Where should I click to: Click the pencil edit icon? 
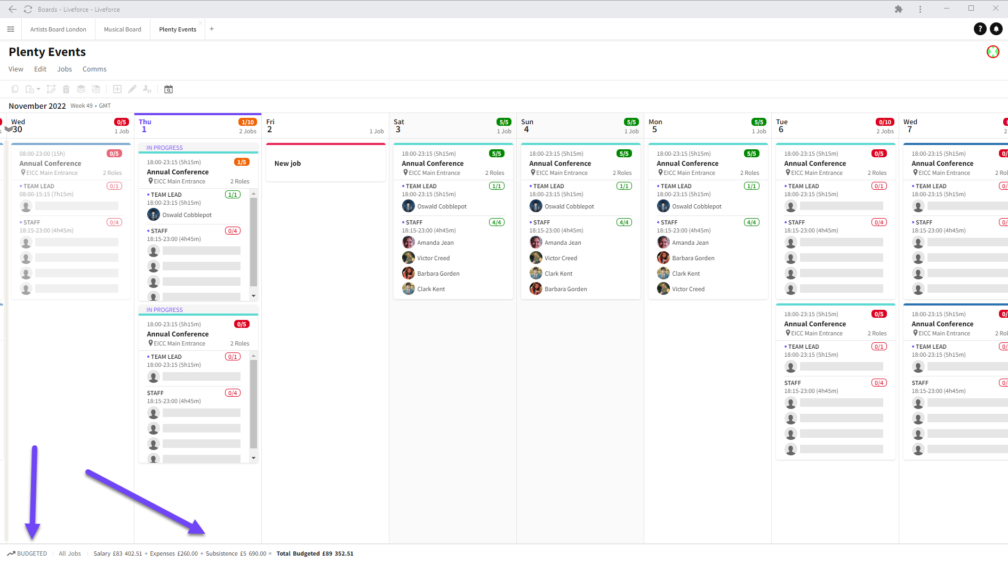click(x=132, y=89)
